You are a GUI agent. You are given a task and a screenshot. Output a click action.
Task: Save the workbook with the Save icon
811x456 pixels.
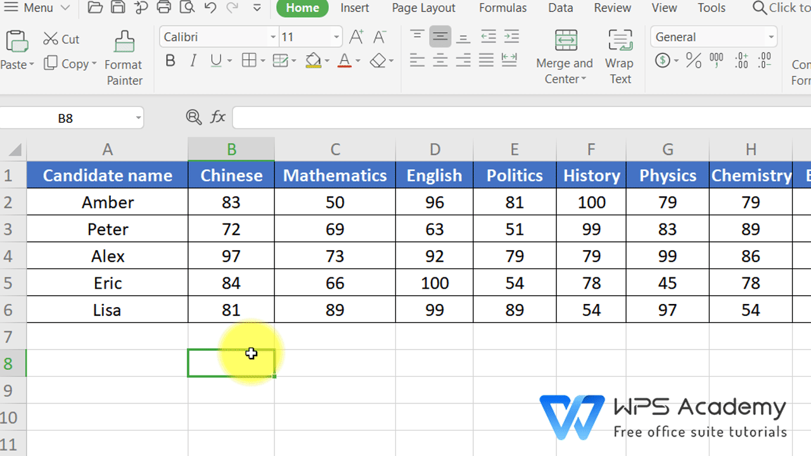click(118, 8)
